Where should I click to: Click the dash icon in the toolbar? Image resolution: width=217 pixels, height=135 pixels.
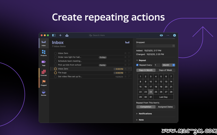coord(168,35)
